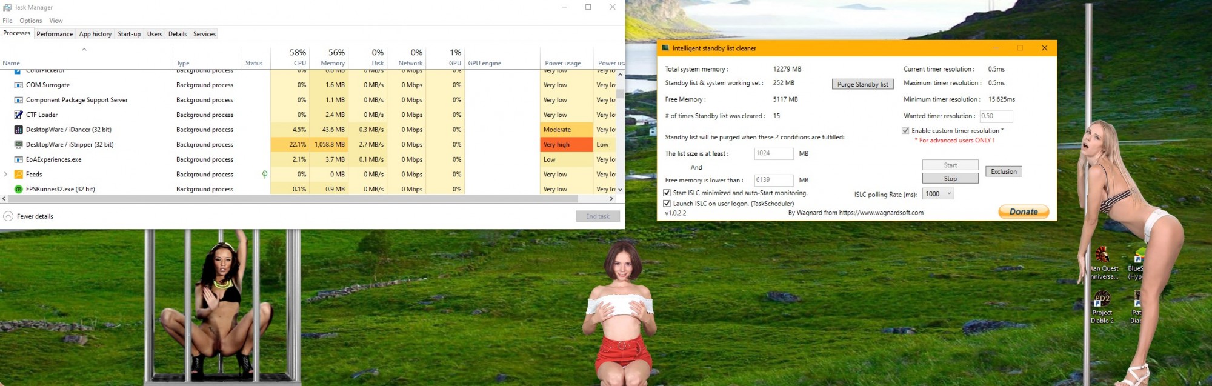Switch to the Performance tab
The height and width of the screenshot is (386, 1212).
tap(55, 34)
